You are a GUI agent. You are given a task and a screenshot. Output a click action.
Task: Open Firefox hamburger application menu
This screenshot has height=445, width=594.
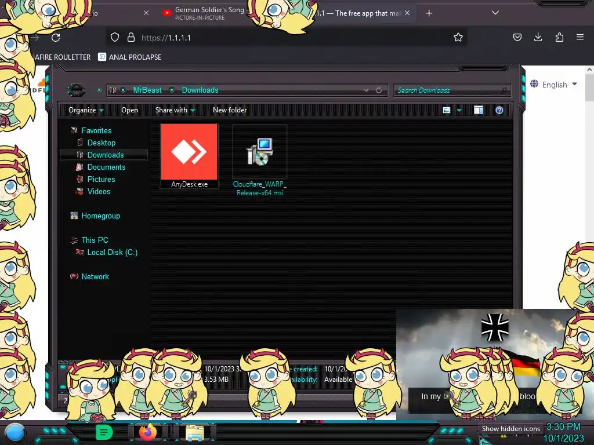click(580, 37)
